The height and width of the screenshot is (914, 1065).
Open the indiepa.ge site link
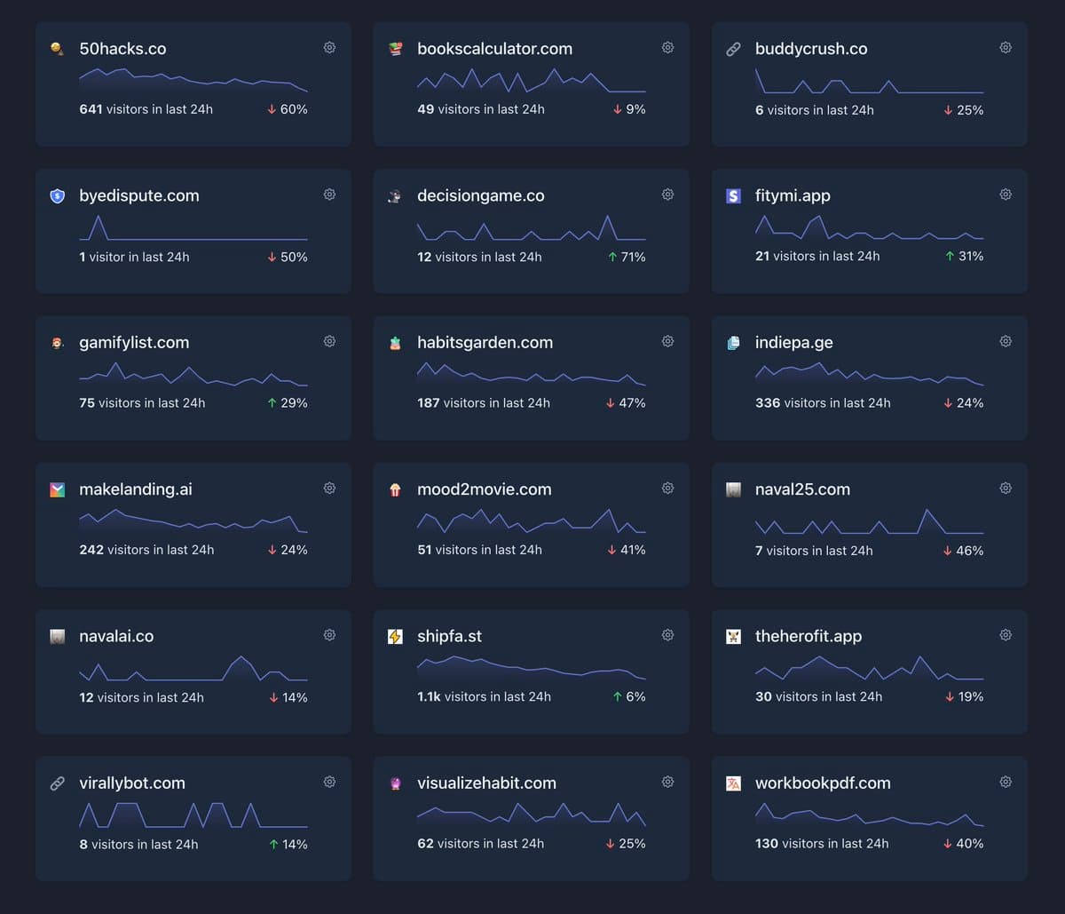click(793, 342)
